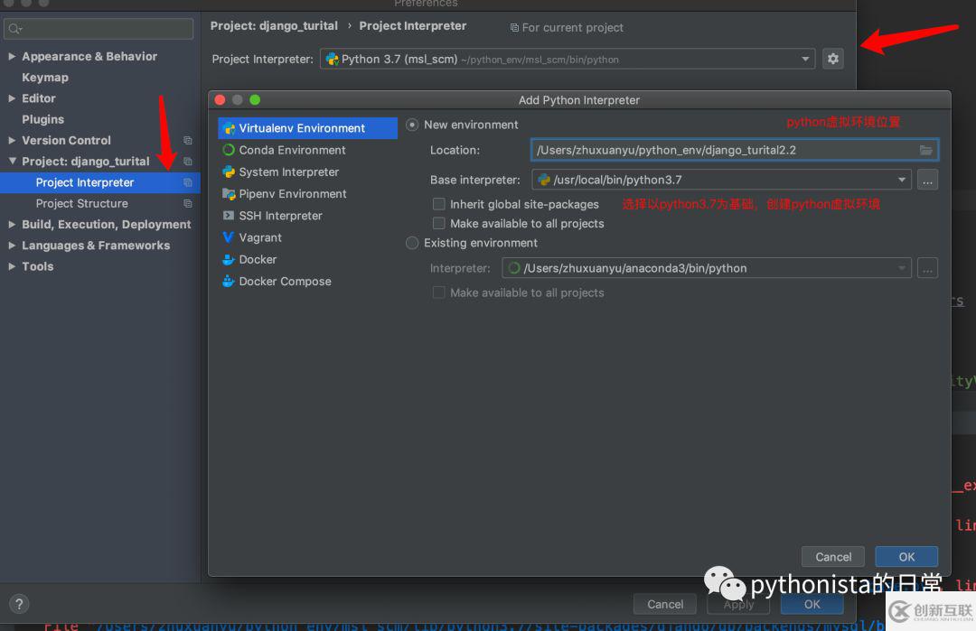Viewport: 976px width, 631px height.
Task: Click Cancel in Preferences window
Action: click(665, 604)
